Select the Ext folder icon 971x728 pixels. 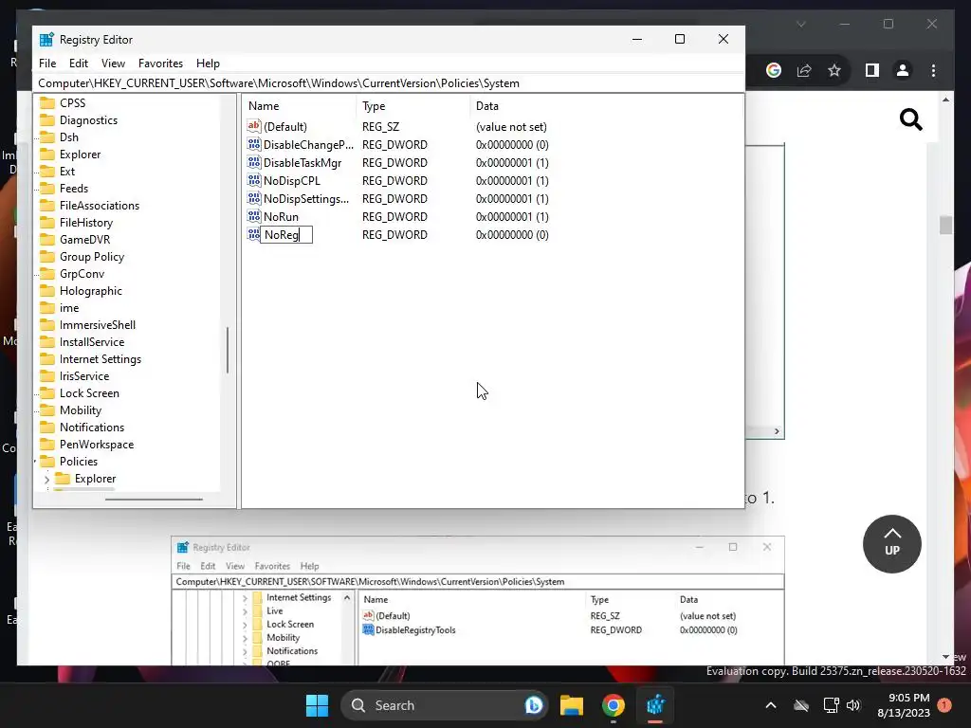point(47,172)
